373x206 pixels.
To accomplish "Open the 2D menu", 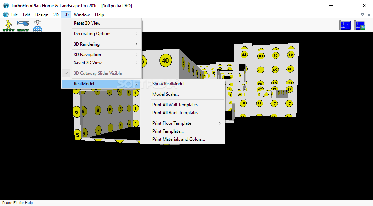I will (56, 15).
